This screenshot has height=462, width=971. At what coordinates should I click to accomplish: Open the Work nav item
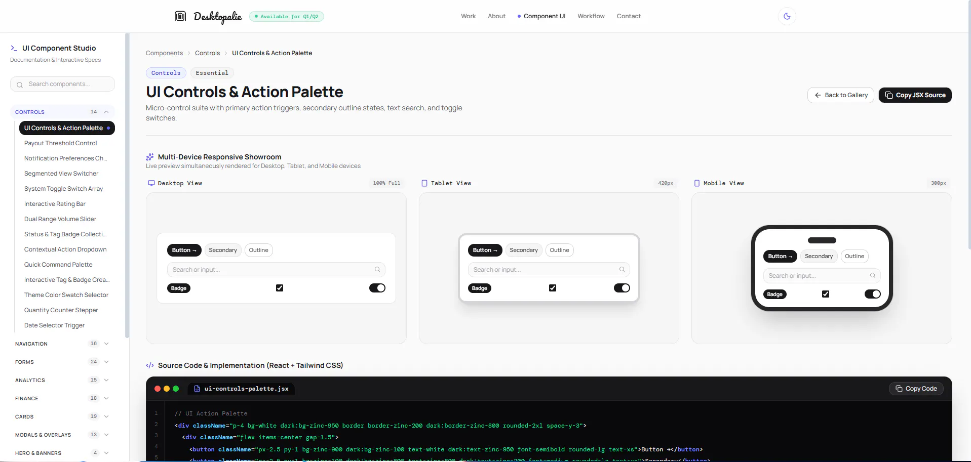coord(468,16)
